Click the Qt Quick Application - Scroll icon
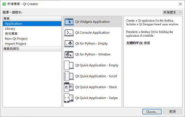 (x=69, y=76)
